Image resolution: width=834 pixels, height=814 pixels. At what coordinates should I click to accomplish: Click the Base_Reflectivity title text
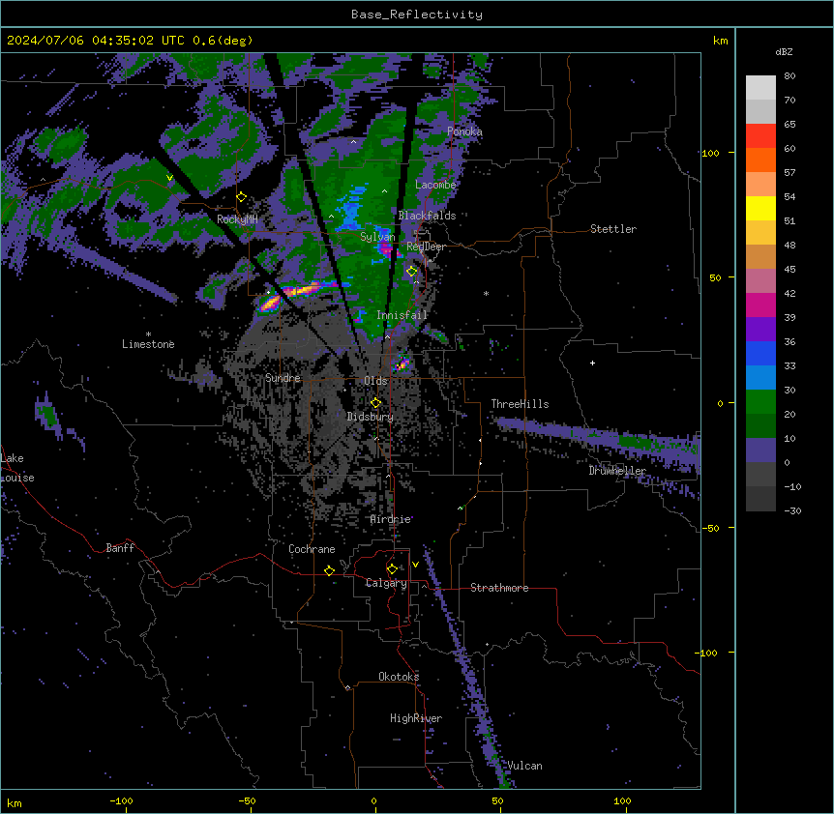point(417,15)
